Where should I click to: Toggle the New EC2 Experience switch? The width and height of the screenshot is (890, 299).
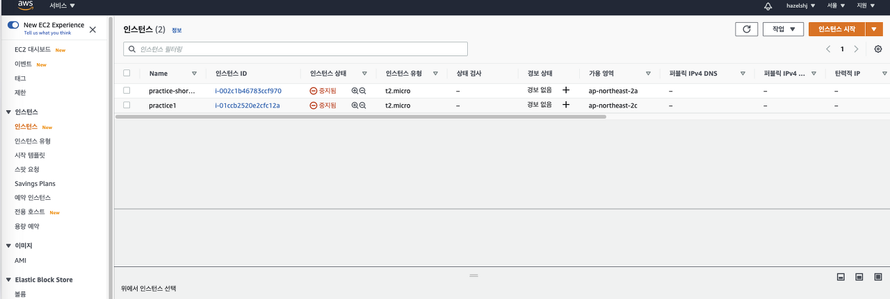click(13, 25)
